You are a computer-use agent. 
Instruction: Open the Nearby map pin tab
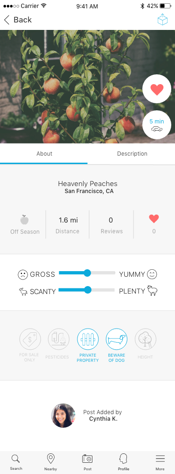50,462
